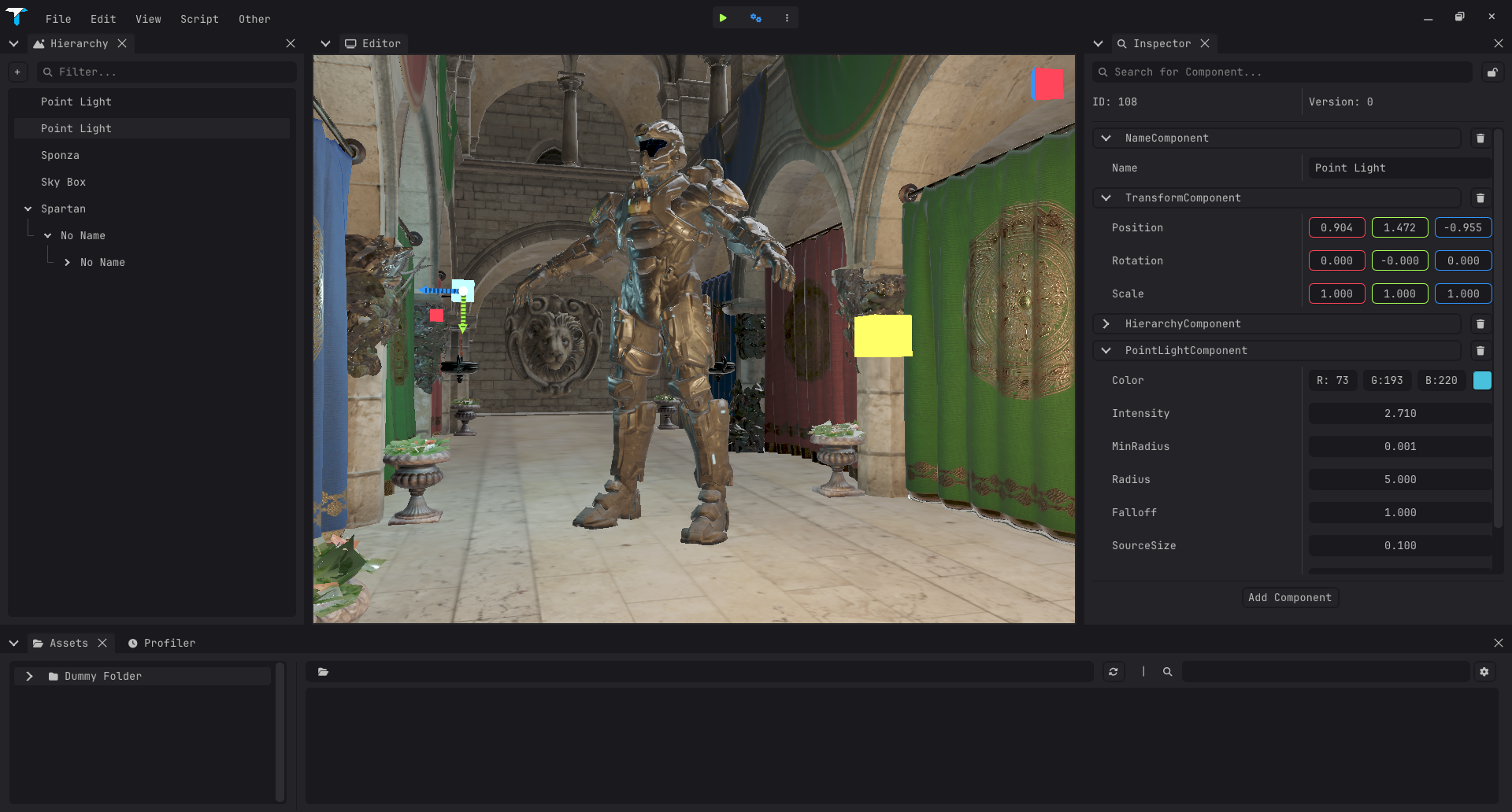Delete the TransformComponent with trash icon
1512x812 pixels.
(1480, 198)
